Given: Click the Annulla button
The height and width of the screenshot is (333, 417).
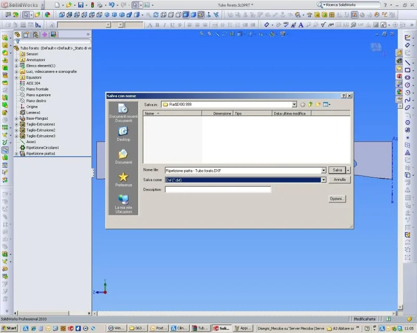Looking at the screenshot, I should coord(340,180).
